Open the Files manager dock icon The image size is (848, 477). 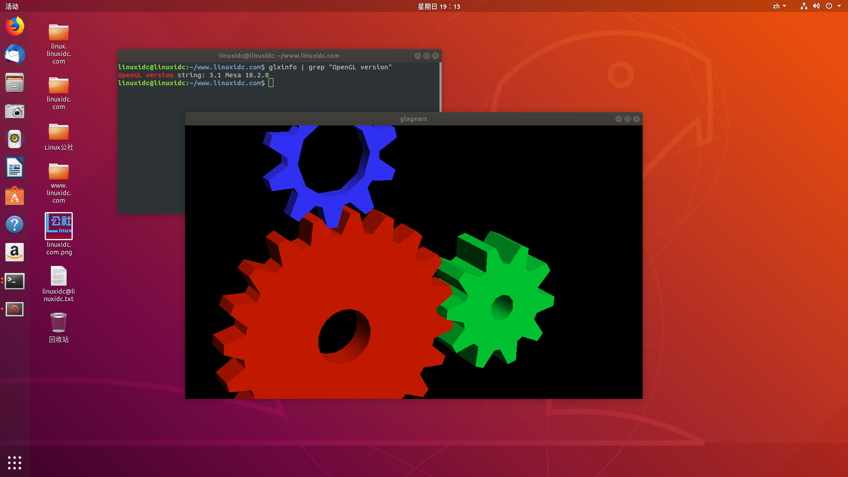[x=15, y=83]
